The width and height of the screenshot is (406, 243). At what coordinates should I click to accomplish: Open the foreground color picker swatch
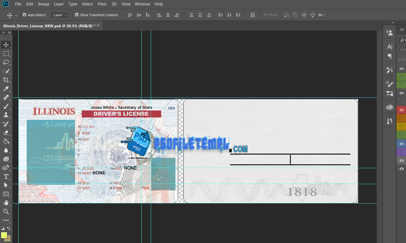[4, 235]
